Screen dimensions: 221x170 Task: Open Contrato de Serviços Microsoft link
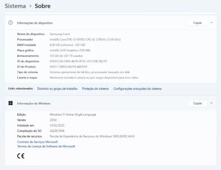point(38,142)
